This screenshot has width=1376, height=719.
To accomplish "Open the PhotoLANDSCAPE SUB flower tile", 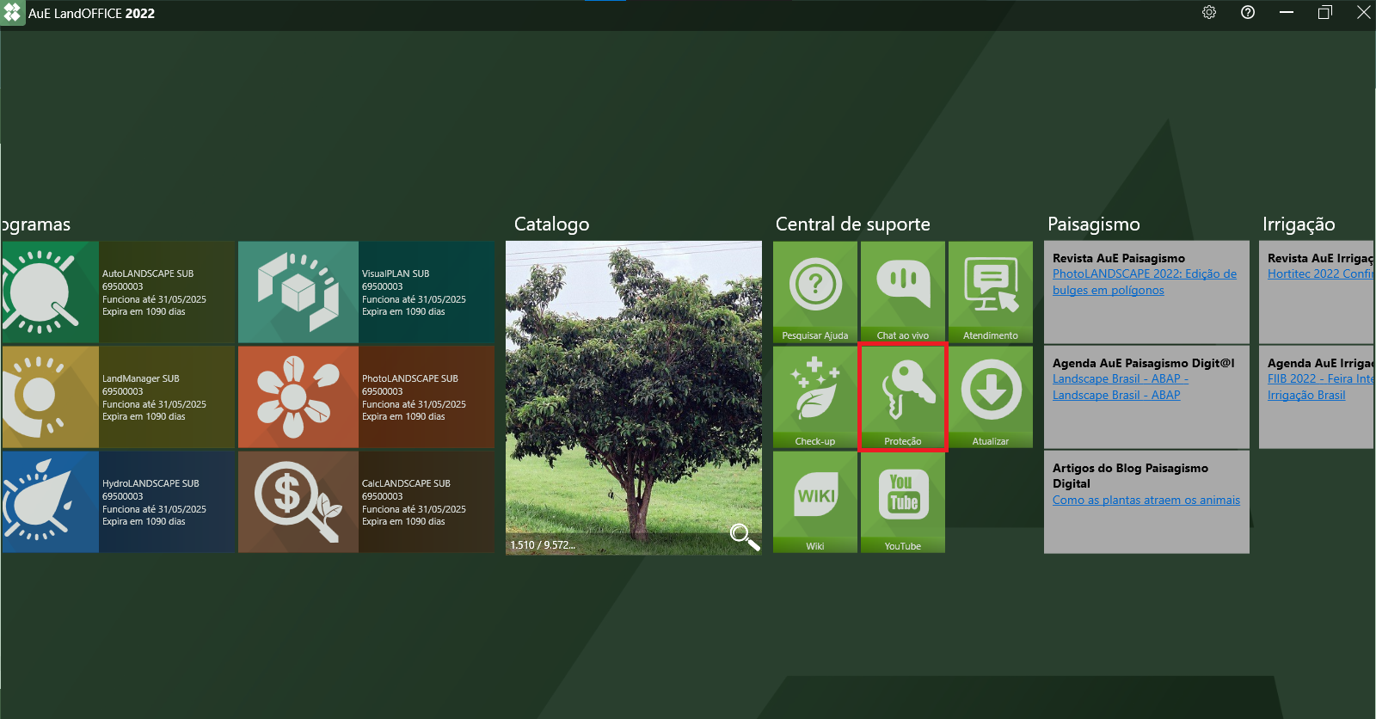I will tap(366, 397).
